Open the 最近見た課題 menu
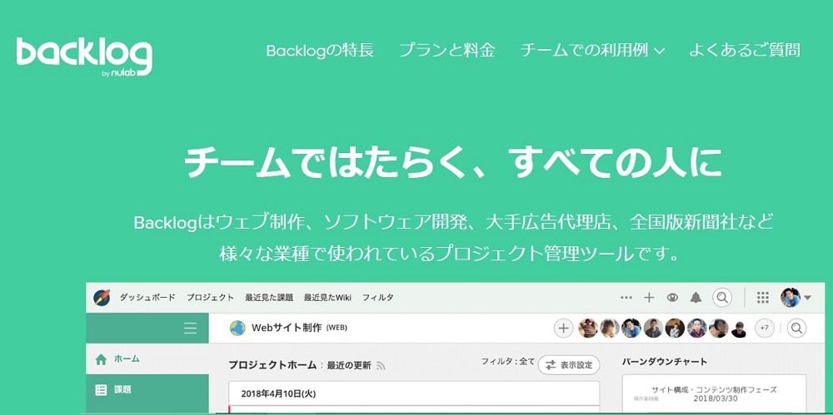Viewport: 833px width, 415px height. [269, 298]
